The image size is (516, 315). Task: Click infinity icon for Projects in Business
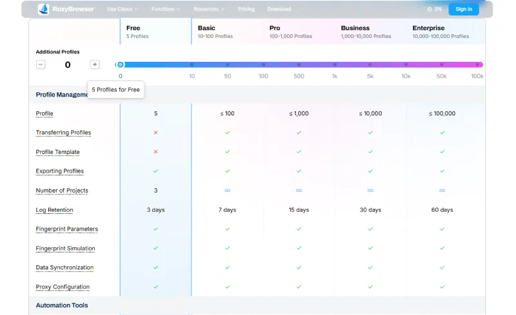370,191
